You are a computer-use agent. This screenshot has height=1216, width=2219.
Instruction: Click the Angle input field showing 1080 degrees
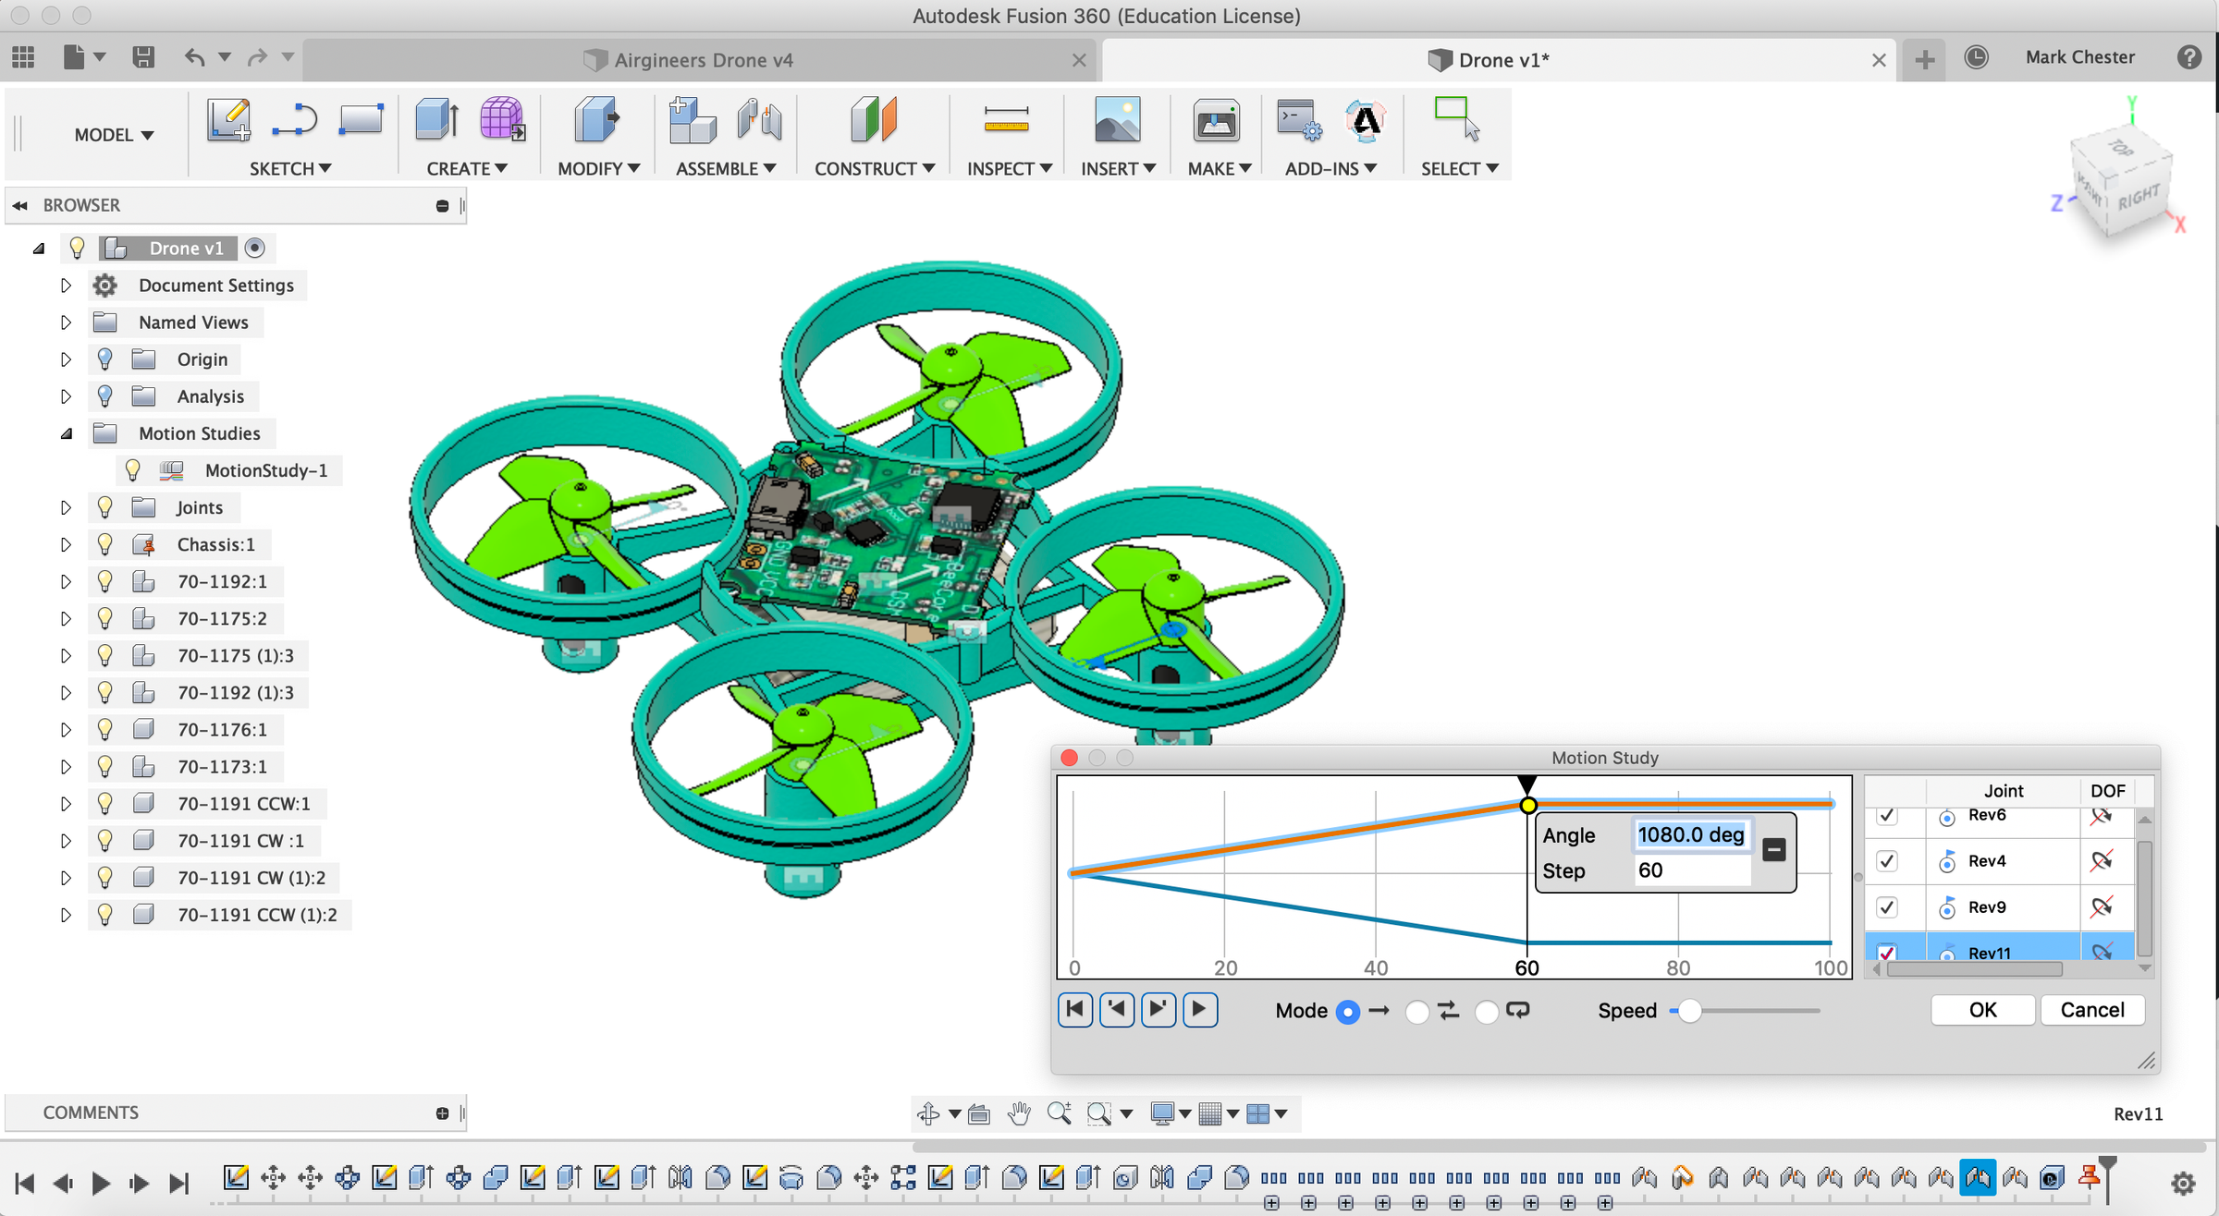coord(1690,833)
